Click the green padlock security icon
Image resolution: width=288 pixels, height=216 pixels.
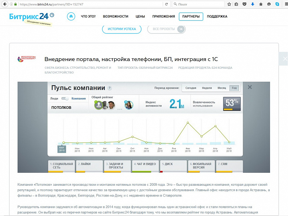(x=15, y=4)
